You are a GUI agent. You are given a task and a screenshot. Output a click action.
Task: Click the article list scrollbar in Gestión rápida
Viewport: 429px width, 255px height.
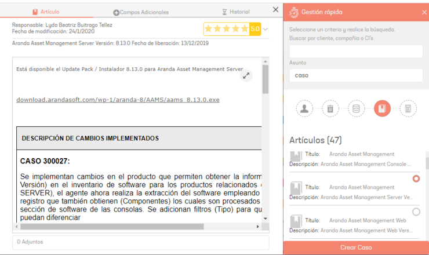click(427, 163)
